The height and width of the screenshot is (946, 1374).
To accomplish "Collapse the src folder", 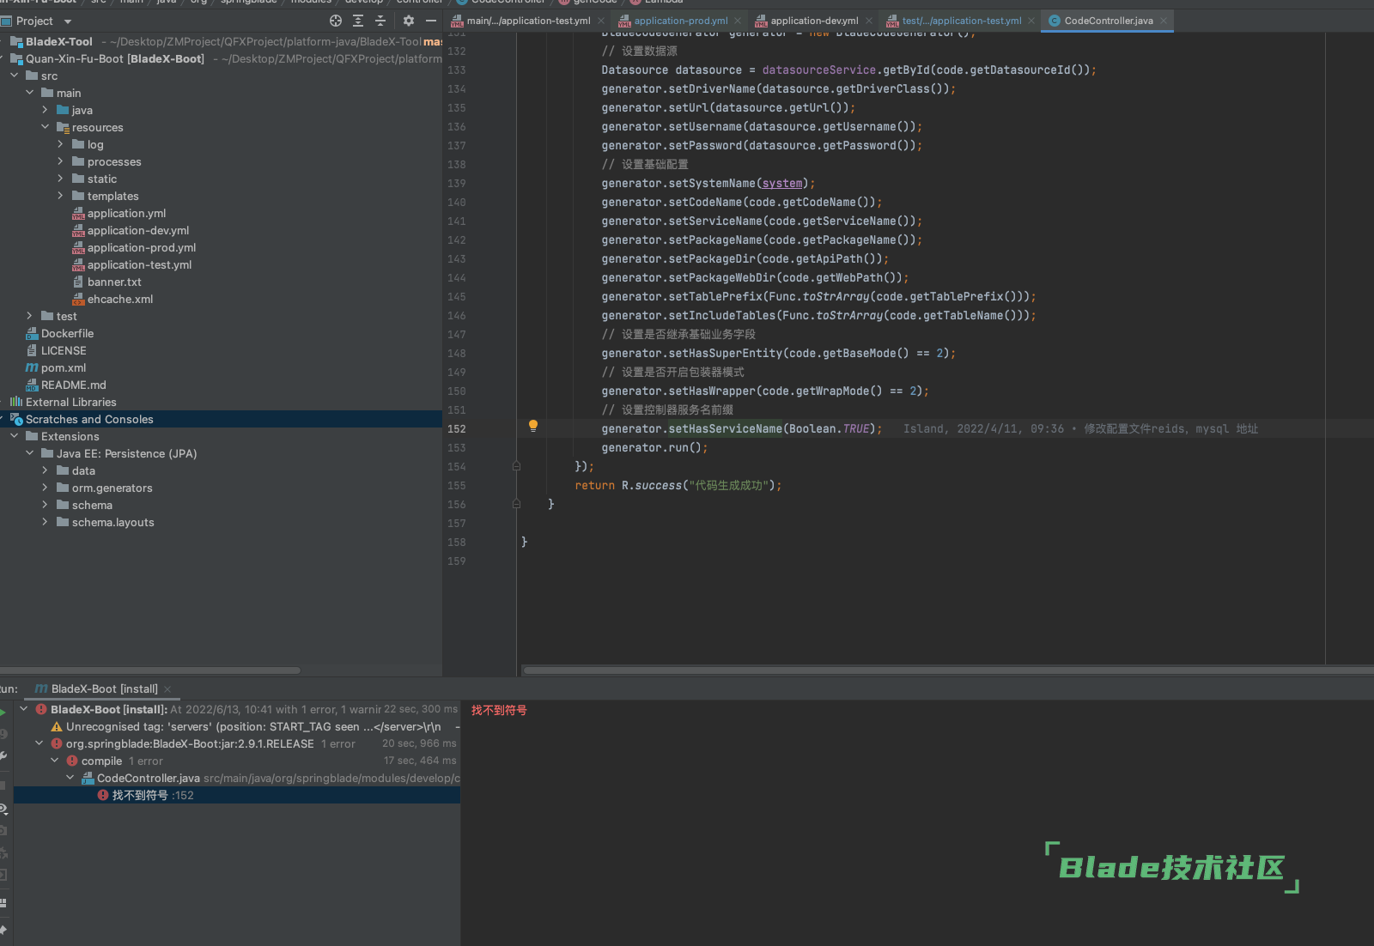I will tap(15, 76).
